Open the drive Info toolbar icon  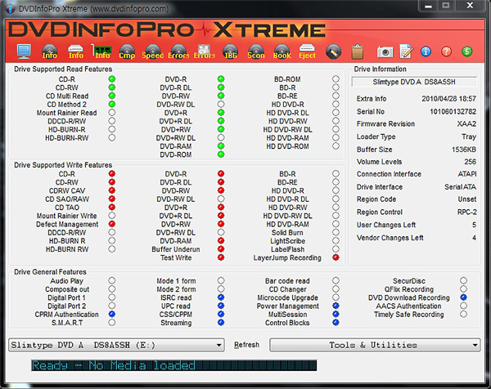pos(76,51)
